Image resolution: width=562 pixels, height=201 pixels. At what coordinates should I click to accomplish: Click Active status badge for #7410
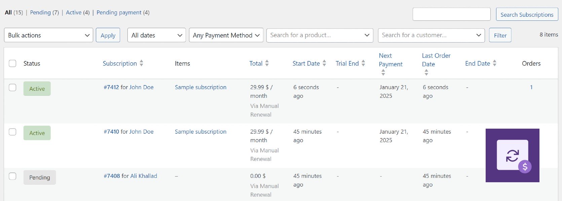point(37,133)
